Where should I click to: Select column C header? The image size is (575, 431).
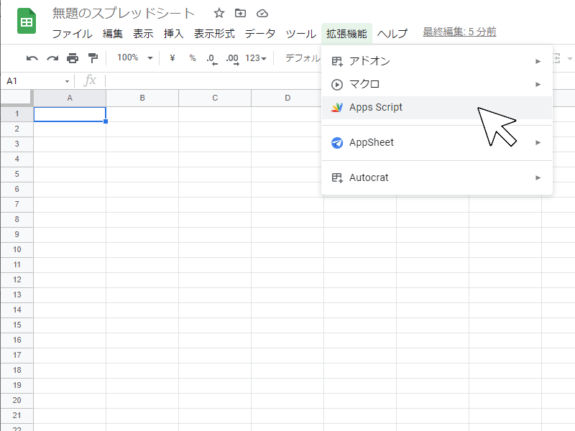click(215, 98)
